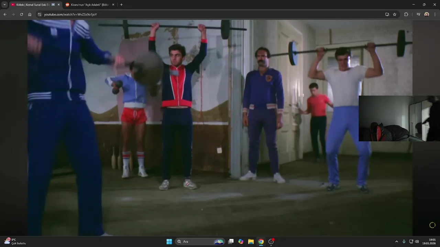View site information for youtube.com
The image size is (440, 247).
pyautogui.click(x=40, y=14)
